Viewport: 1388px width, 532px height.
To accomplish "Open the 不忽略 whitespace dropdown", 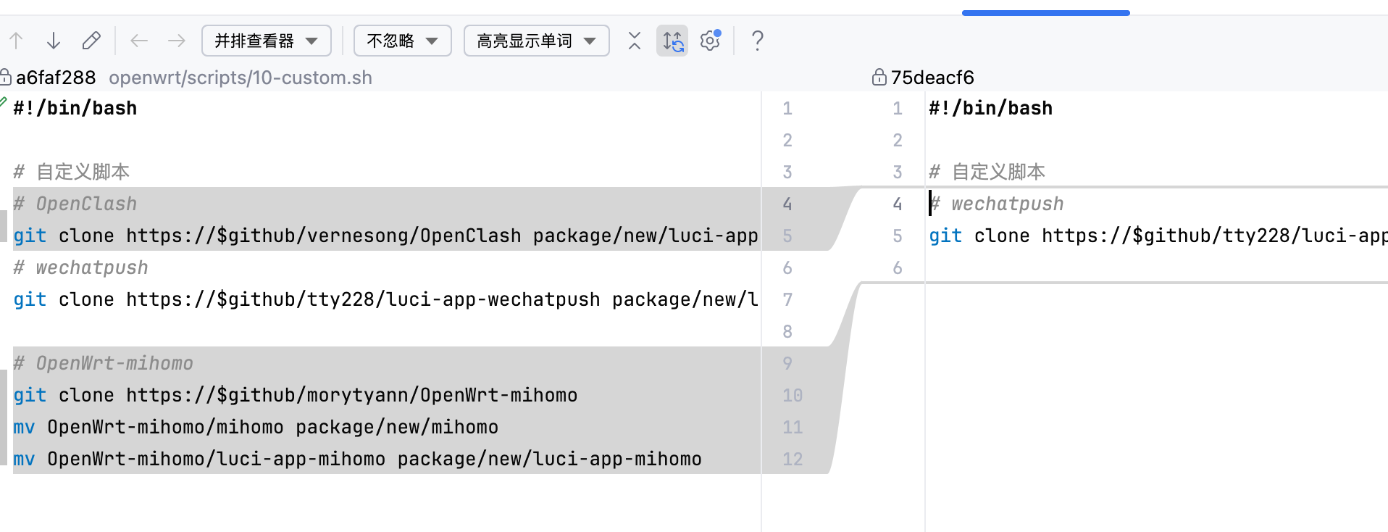I will tap(402, 41).
